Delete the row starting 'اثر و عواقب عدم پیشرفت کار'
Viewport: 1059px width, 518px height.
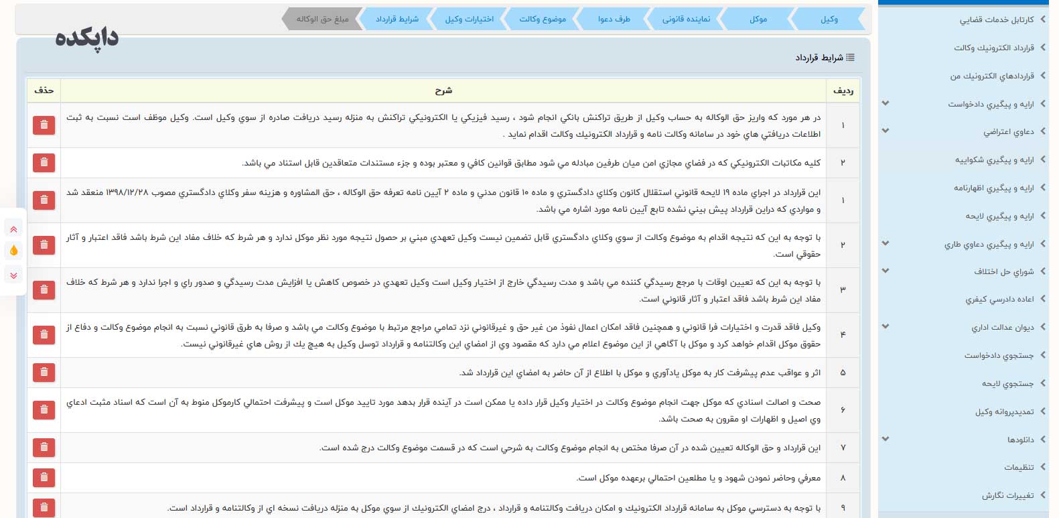point(44,372)
